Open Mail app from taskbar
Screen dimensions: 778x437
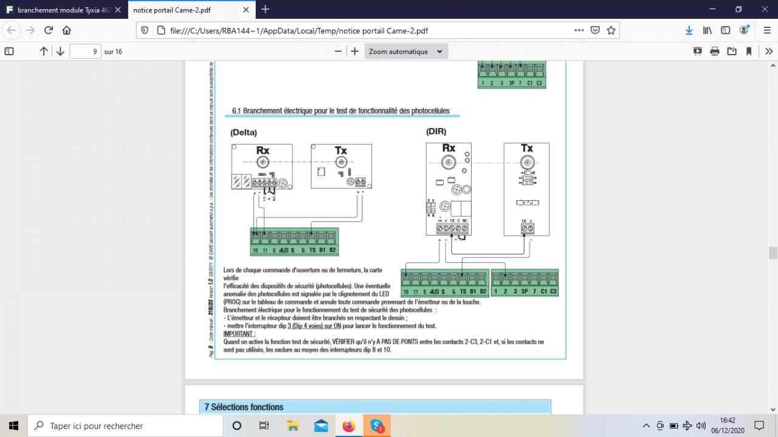321,425
